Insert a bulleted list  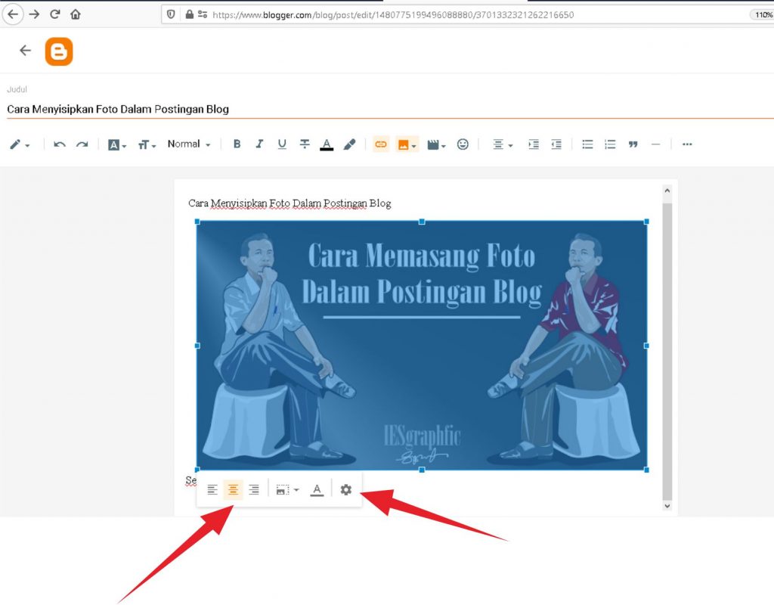pos(587,144)
